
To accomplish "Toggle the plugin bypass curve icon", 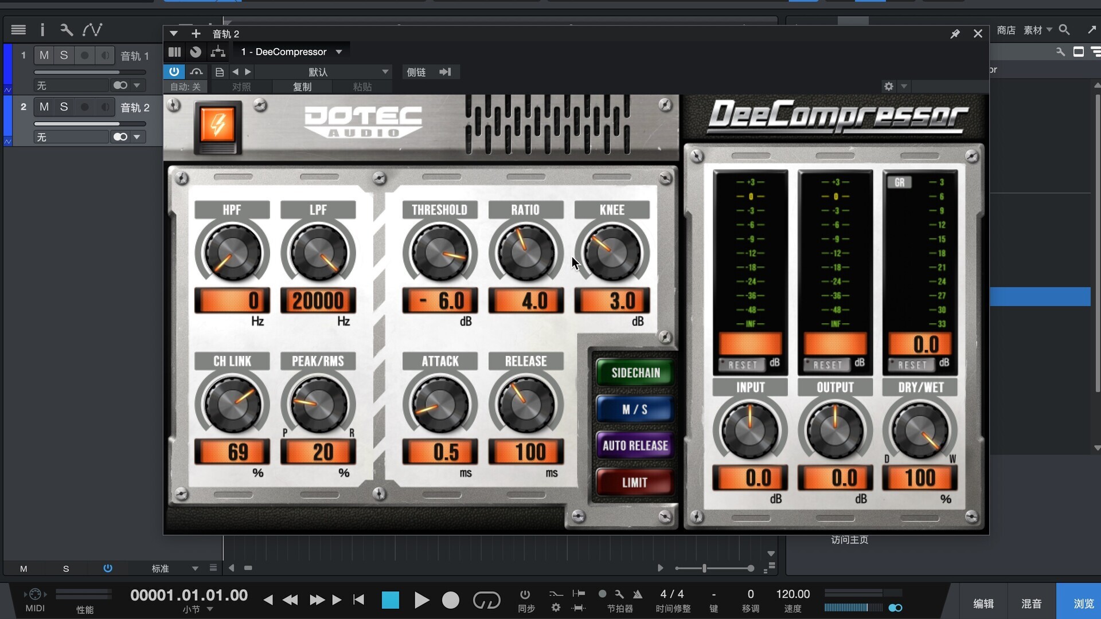I will [196, 72].
